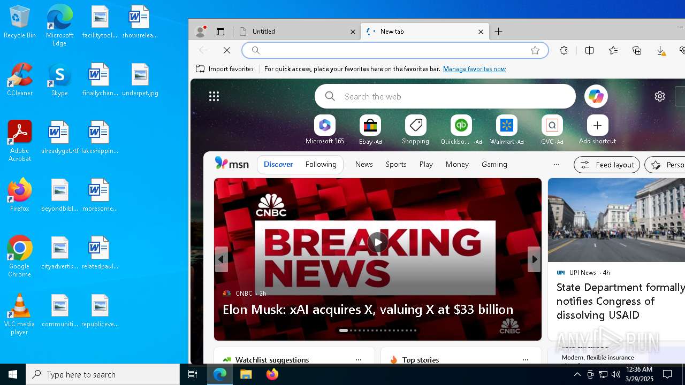Open State Department USAID article

coord(621,301)
